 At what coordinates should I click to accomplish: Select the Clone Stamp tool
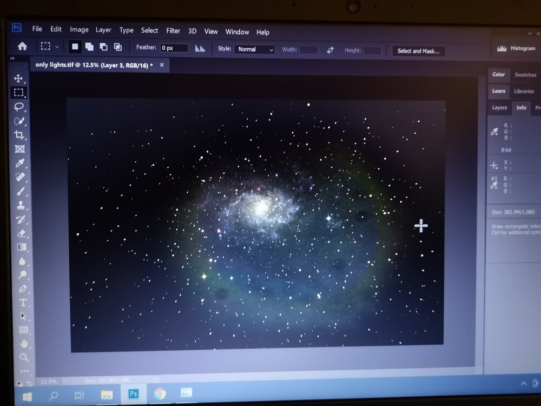pos(21,205)
